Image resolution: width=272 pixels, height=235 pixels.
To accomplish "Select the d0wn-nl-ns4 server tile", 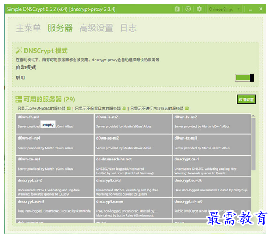I will click(x=55, y=144).
